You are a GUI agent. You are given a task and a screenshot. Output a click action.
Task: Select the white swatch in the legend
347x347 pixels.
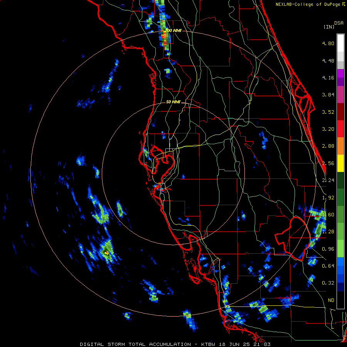(x=340, y=43)
